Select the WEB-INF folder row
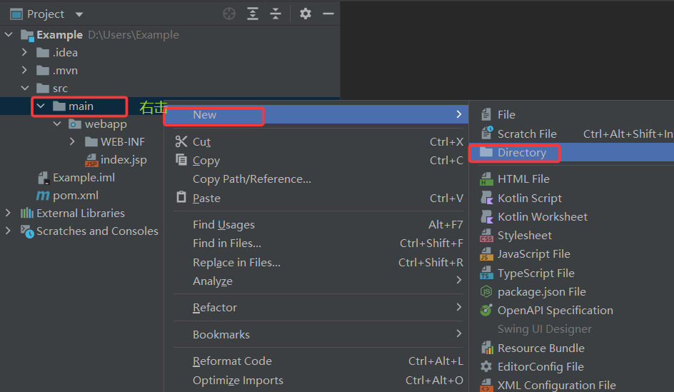 pos(81,141)
